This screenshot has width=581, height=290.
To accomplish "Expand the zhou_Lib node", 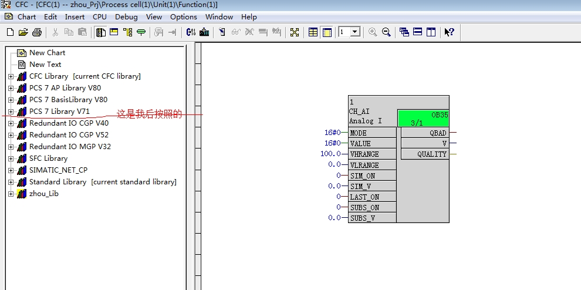I will [11, 194].
